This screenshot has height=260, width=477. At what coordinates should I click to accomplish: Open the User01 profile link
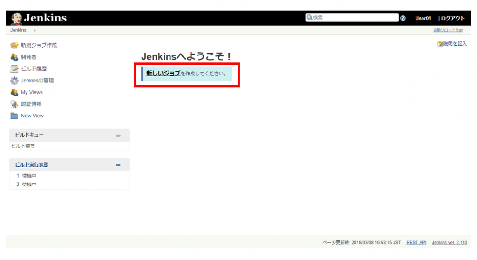pos(423,18)
